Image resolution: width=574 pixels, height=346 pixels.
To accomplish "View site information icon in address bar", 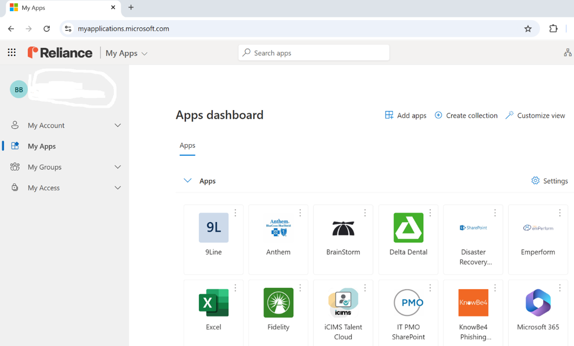I will (x=68, y=29).
